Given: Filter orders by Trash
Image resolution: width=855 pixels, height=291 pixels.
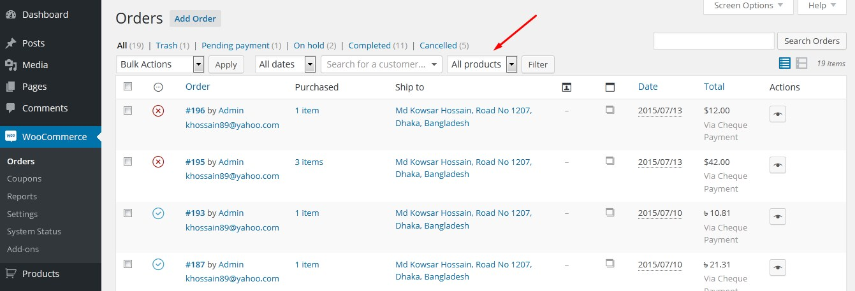Looking at the screenshot, I should tap(166, 45).
